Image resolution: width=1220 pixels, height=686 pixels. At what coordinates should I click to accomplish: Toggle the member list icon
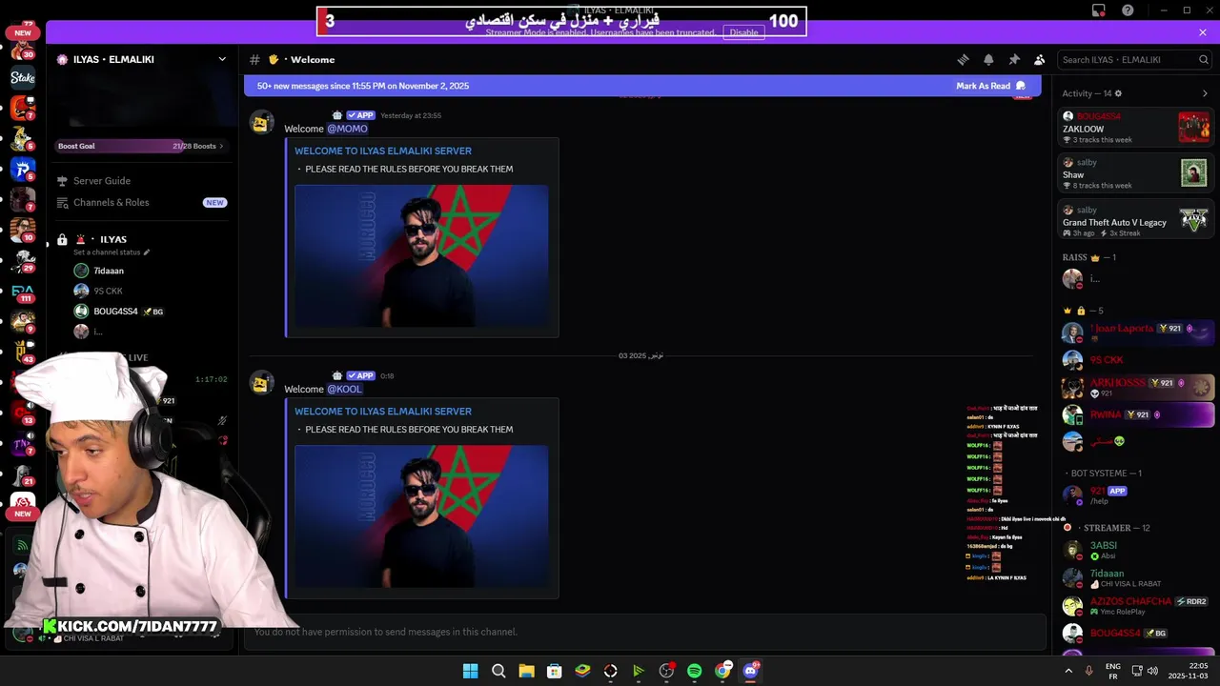1040,59
